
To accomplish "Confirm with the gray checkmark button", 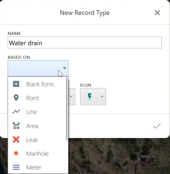I will pyautogui.click(x=157, y=126).
